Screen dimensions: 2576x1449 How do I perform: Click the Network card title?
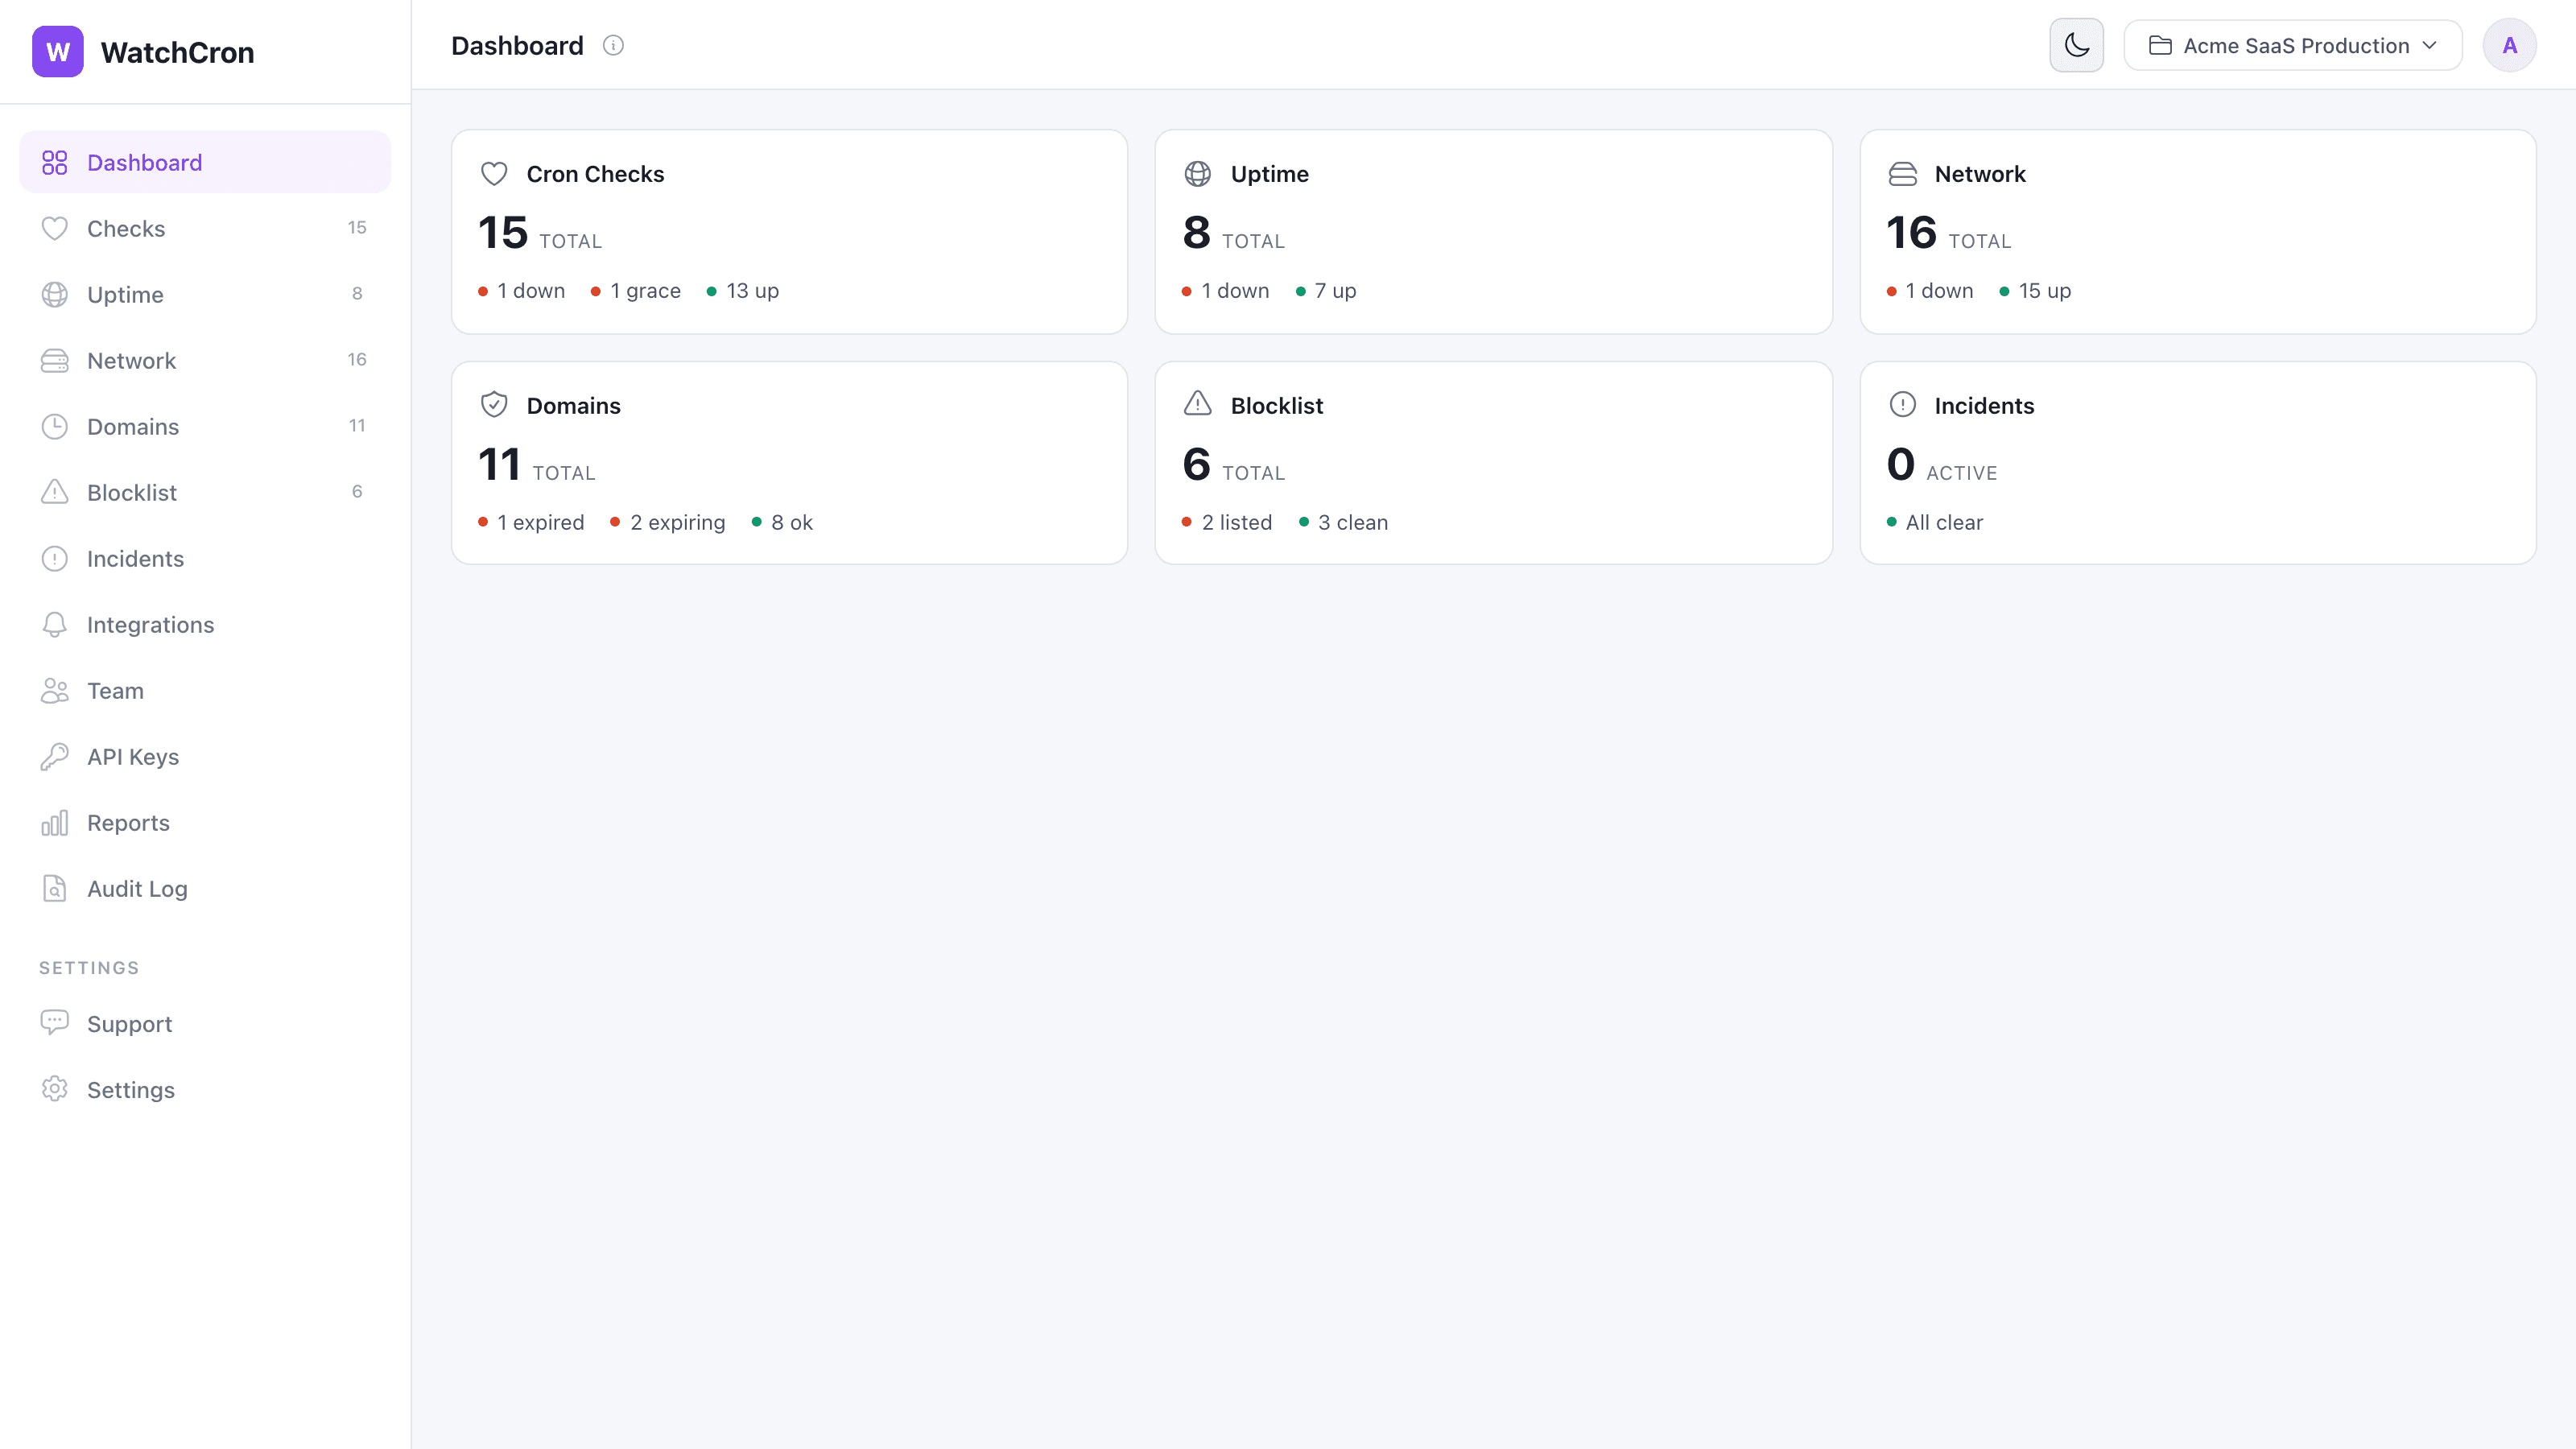tap(1979, 174)
